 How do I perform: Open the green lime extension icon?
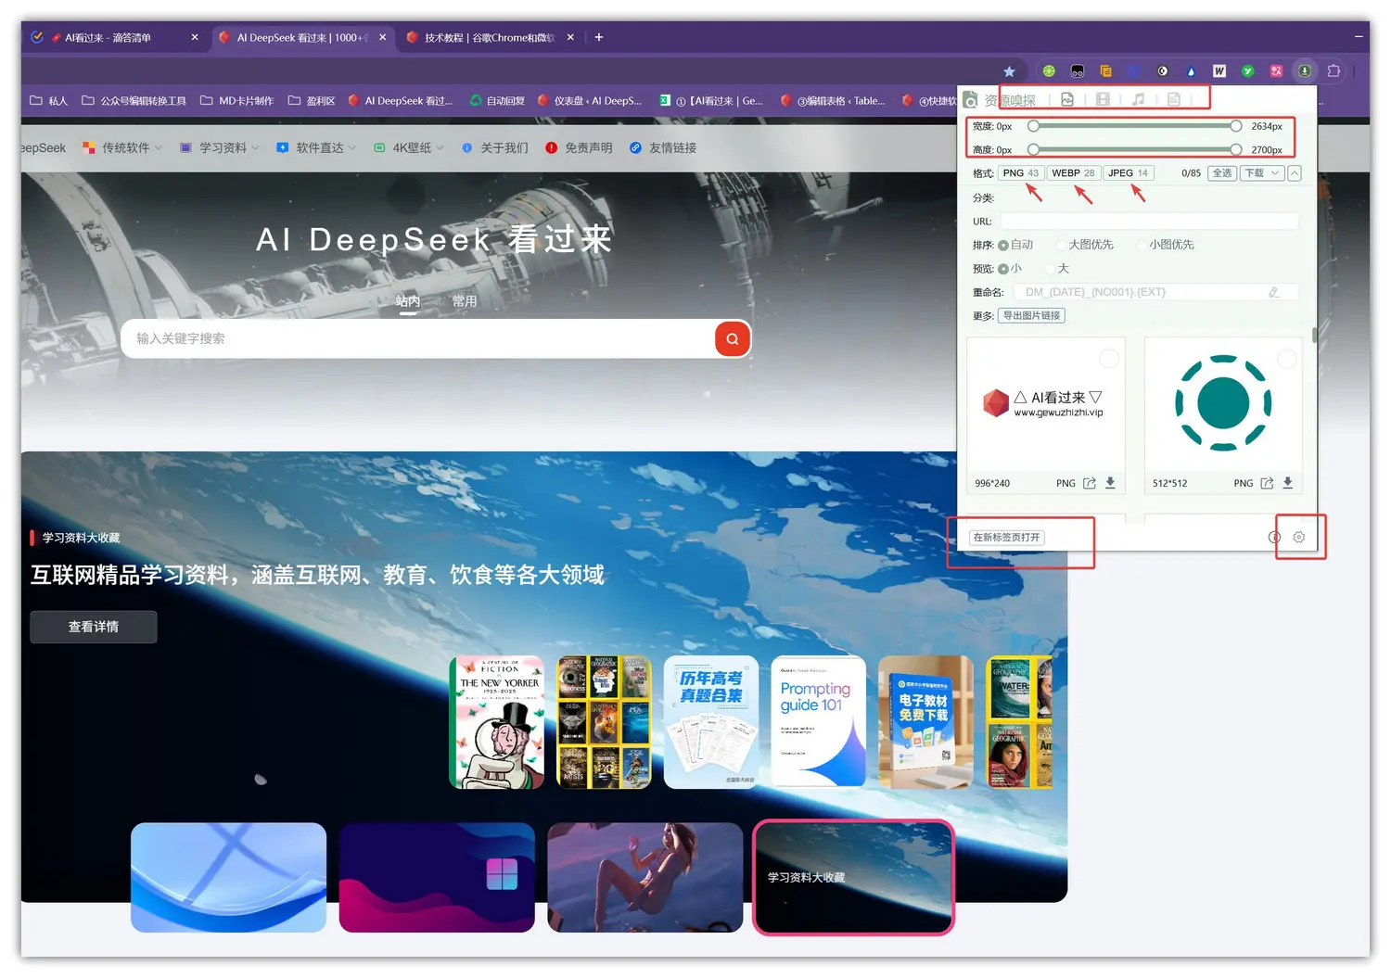[1049, 70]
